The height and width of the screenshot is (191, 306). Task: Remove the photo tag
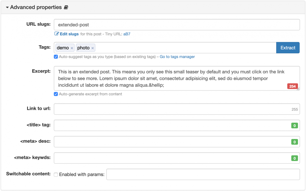point(93,48)
